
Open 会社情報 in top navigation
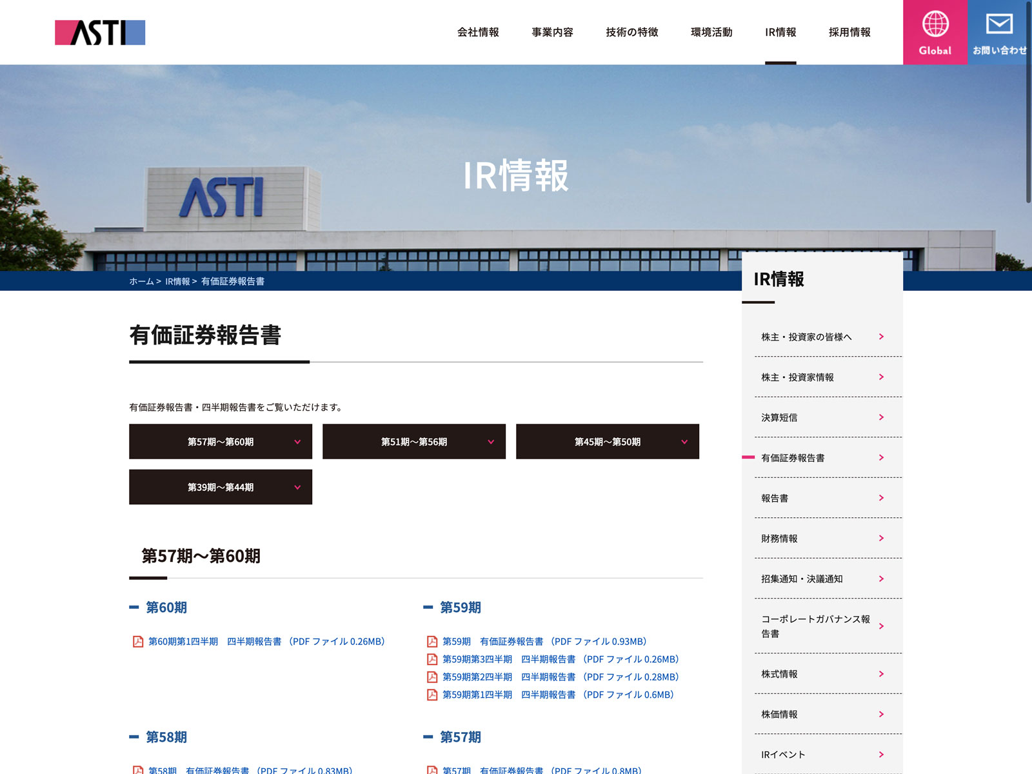coord(478,32)
